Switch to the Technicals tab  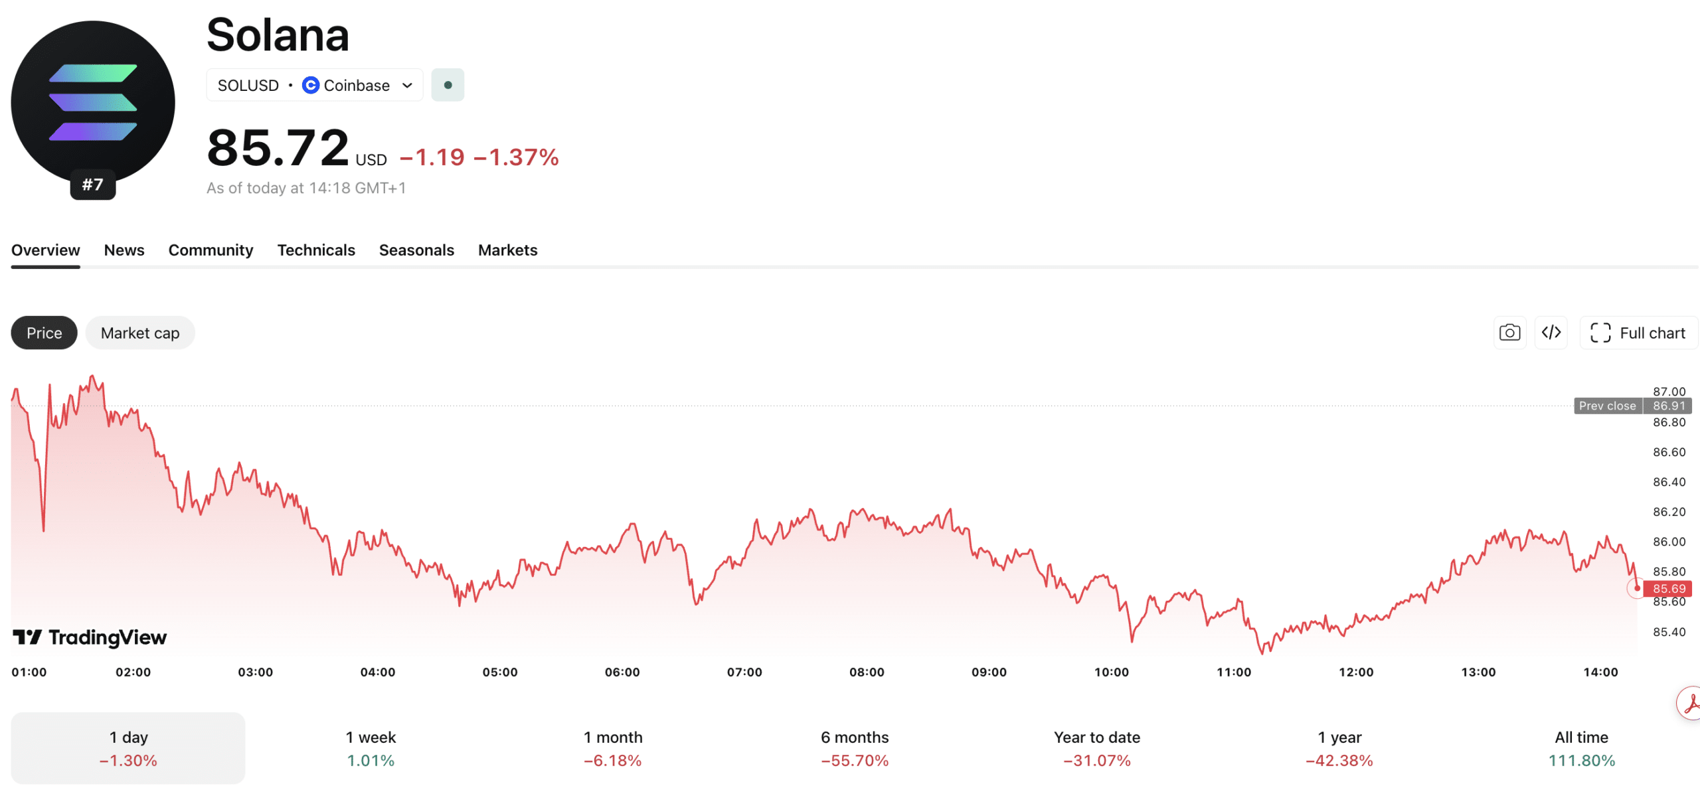316,250
